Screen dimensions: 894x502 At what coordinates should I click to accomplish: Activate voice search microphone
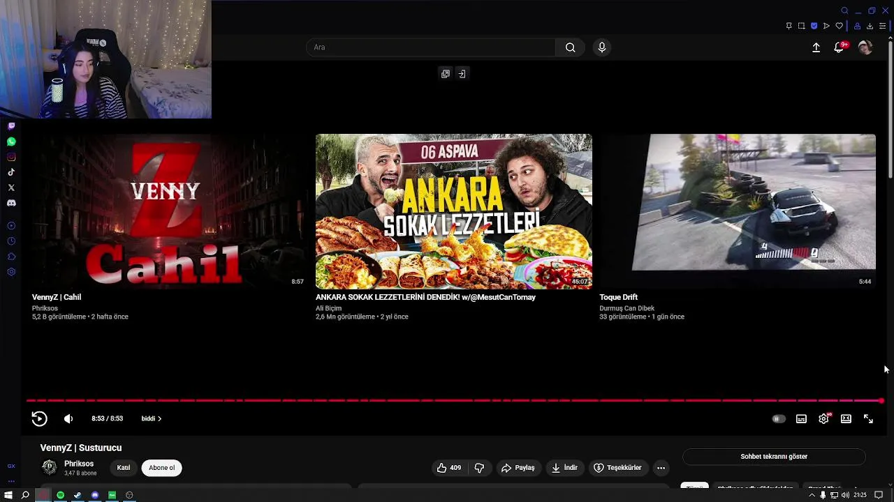(x=602, y=47)
